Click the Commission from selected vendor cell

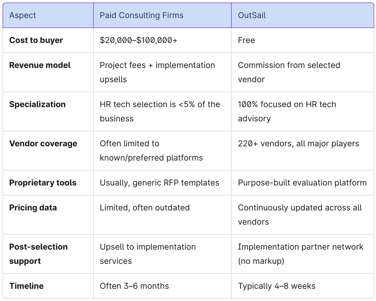[289, 72]
